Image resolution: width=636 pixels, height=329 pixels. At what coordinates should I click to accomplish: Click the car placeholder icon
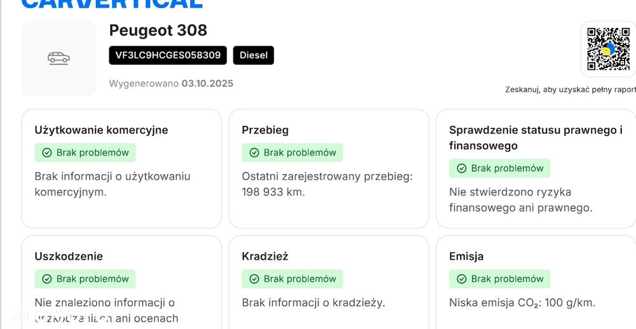59,58
